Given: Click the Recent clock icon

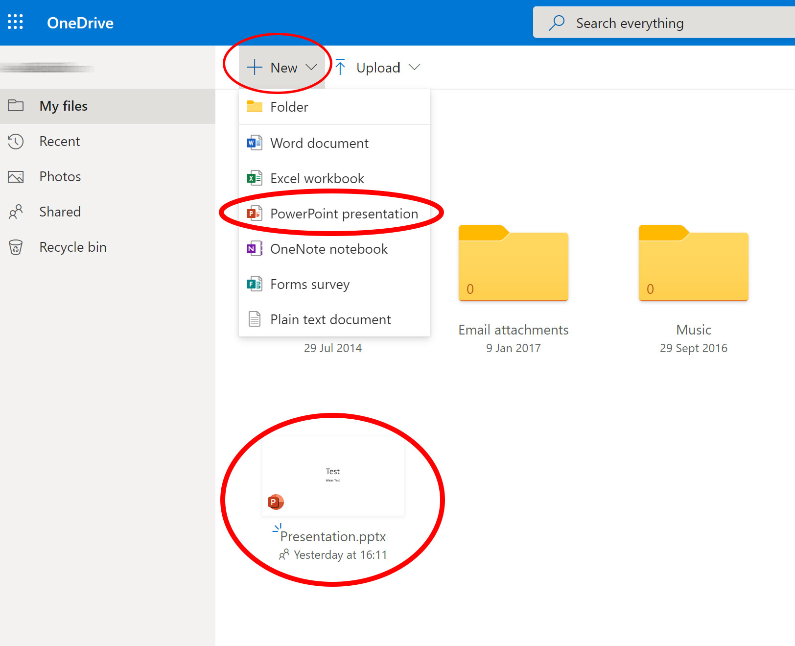Looking at the screenshot, I should point(16,142).
